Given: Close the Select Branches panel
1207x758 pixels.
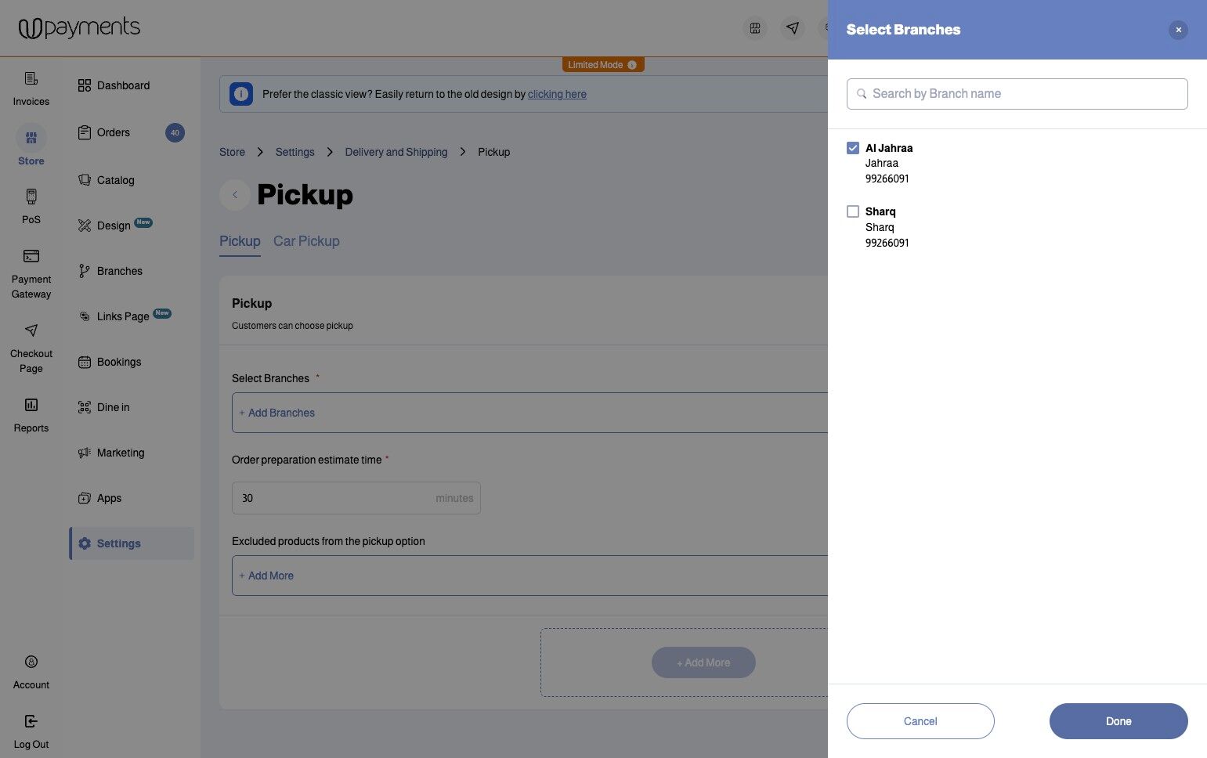Looking at the screenshot, I should (1178, 30).
